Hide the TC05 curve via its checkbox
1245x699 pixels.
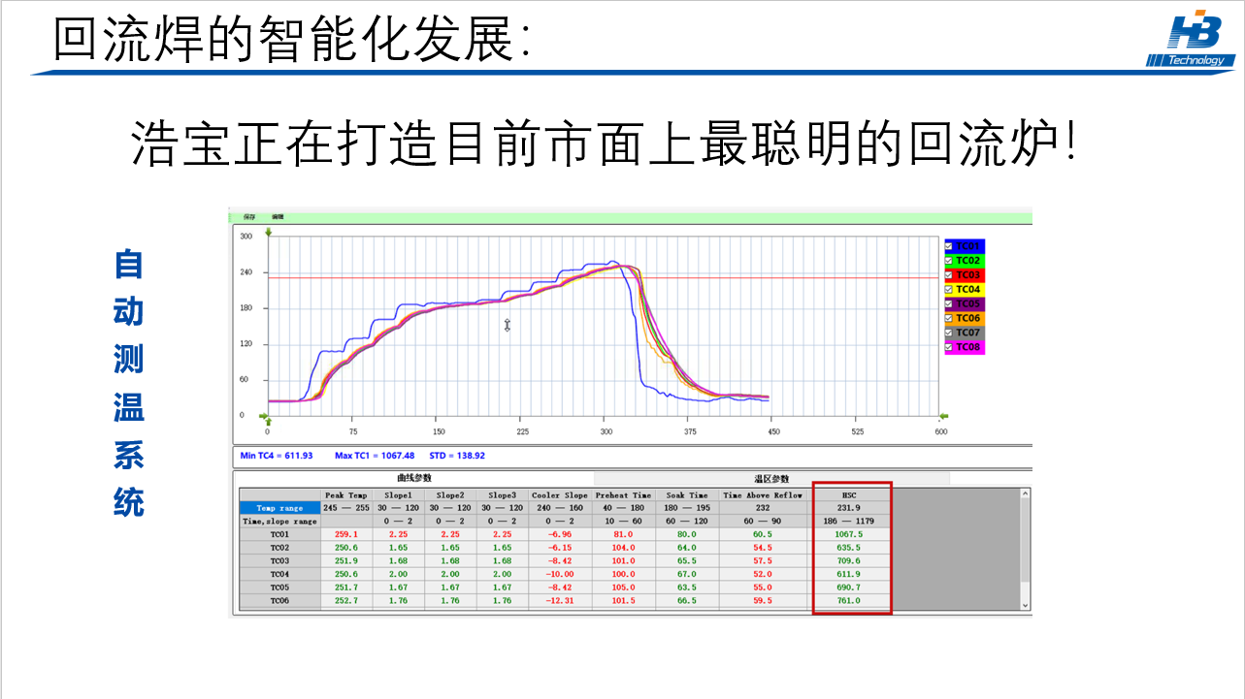950,304
